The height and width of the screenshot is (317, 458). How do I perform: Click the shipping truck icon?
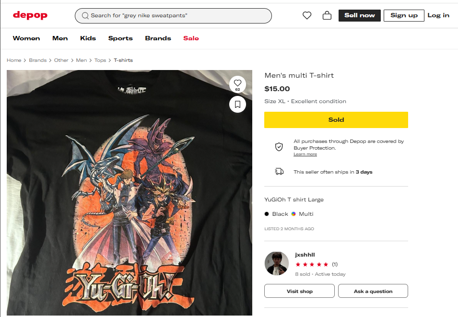click(x=279, y=172)
